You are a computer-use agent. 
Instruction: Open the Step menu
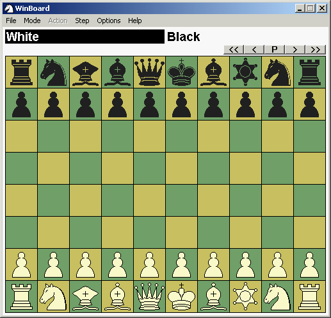(82, 21)
